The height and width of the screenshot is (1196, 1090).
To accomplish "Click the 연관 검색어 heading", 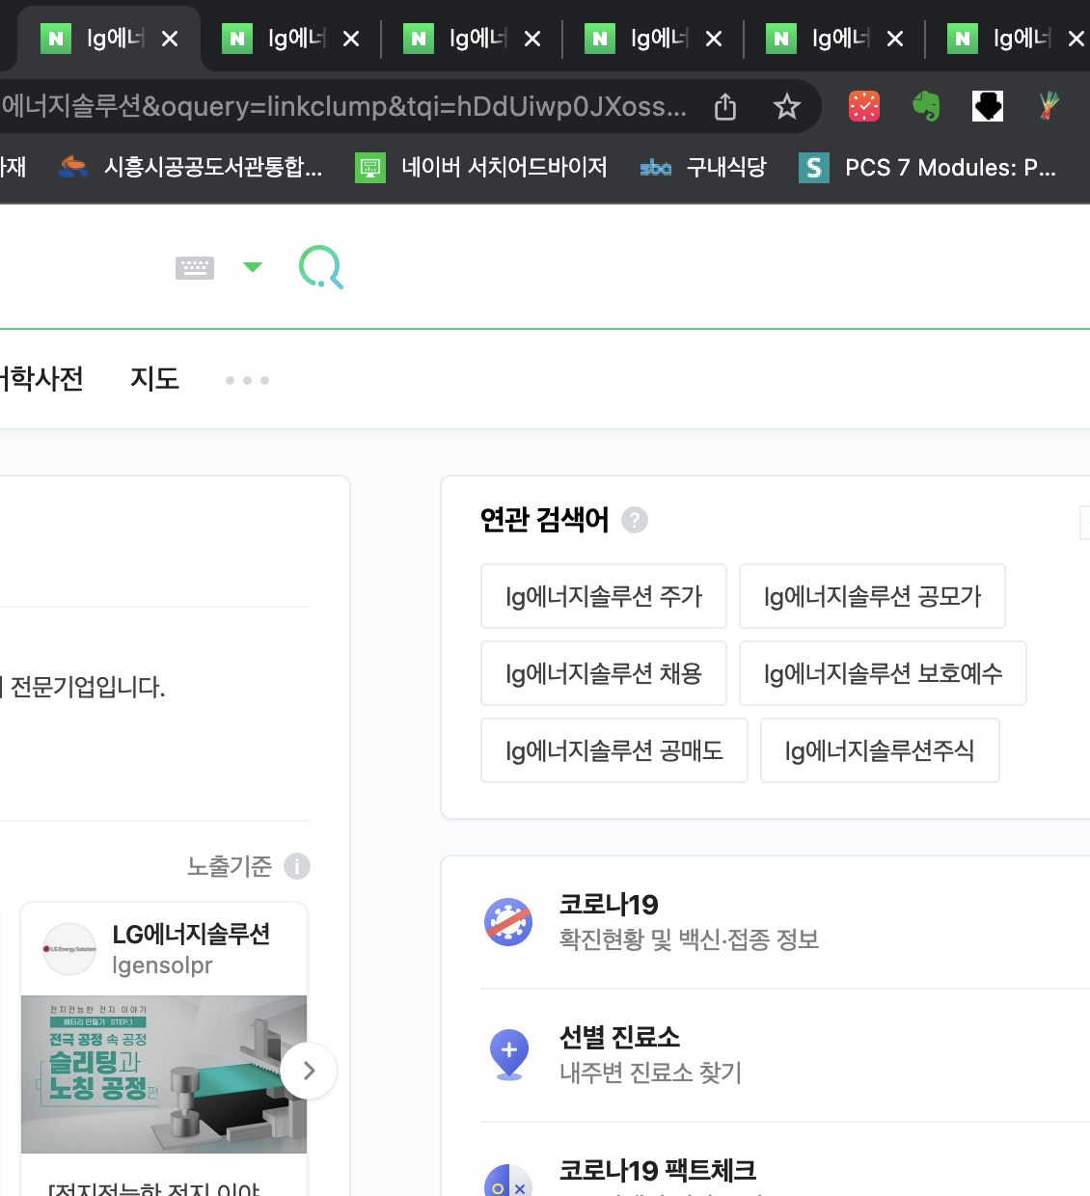I will (545, 520).
